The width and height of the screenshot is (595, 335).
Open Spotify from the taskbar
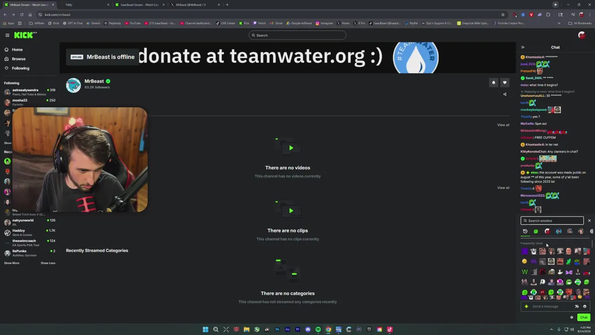tap(318, 329)
